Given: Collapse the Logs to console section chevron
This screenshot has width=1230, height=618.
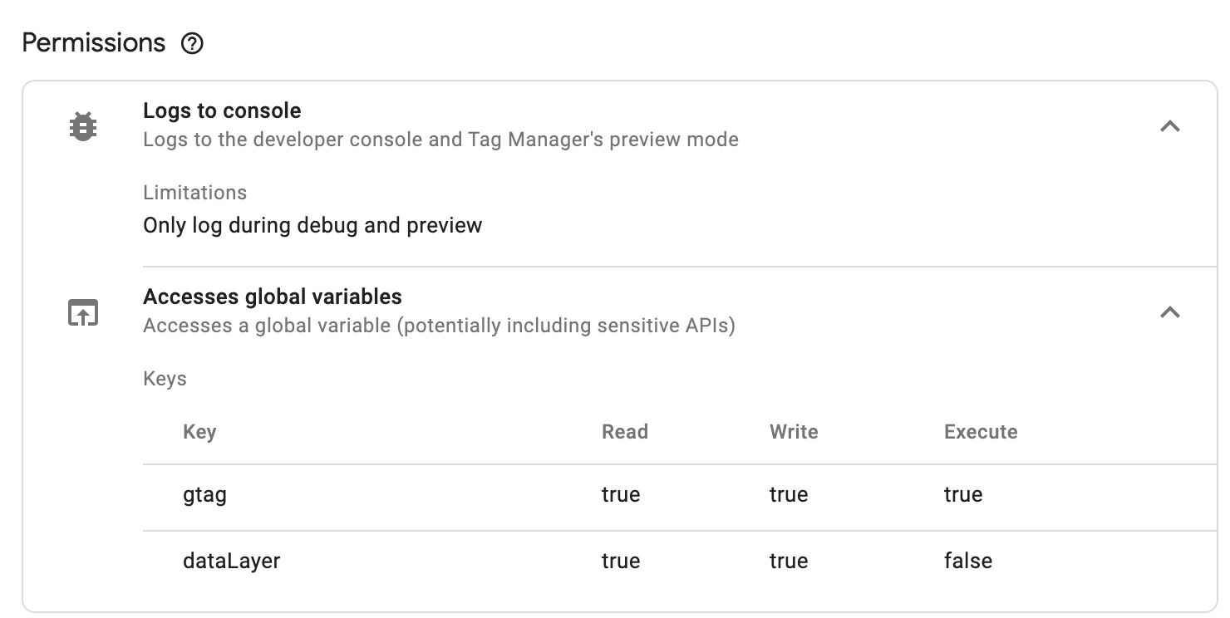Looking at the screenshot, I should pos(1170,126).
